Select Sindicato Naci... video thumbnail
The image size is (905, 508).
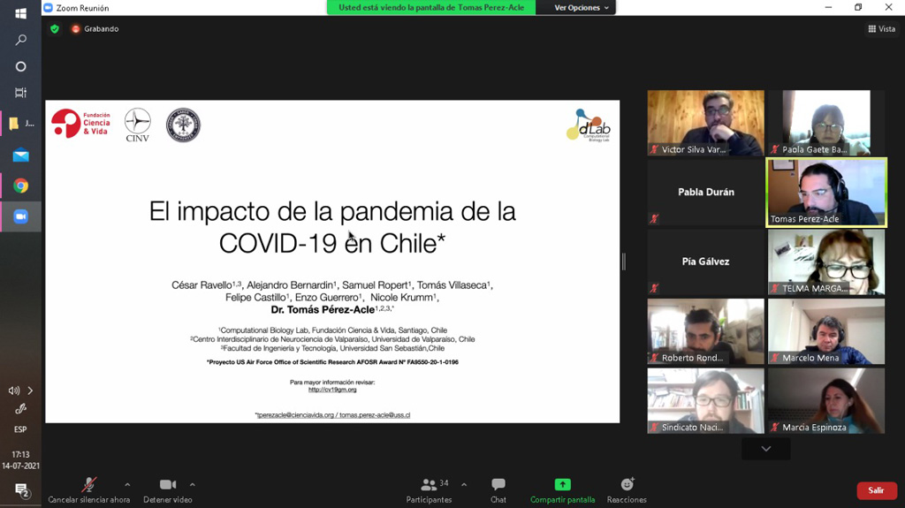point(705,400)
